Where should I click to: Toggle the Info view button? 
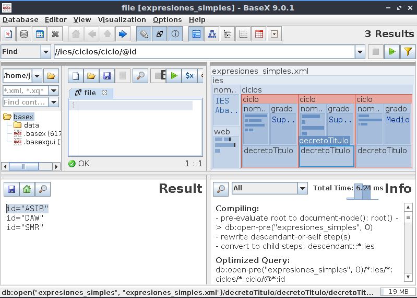[x=175, y=35]
